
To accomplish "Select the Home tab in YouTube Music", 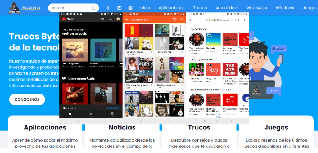I will (70, 114).
